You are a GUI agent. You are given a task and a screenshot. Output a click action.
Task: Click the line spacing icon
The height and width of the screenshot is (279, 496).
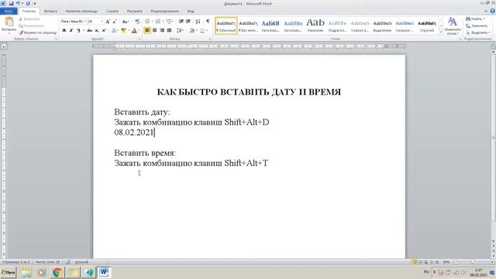179,30
